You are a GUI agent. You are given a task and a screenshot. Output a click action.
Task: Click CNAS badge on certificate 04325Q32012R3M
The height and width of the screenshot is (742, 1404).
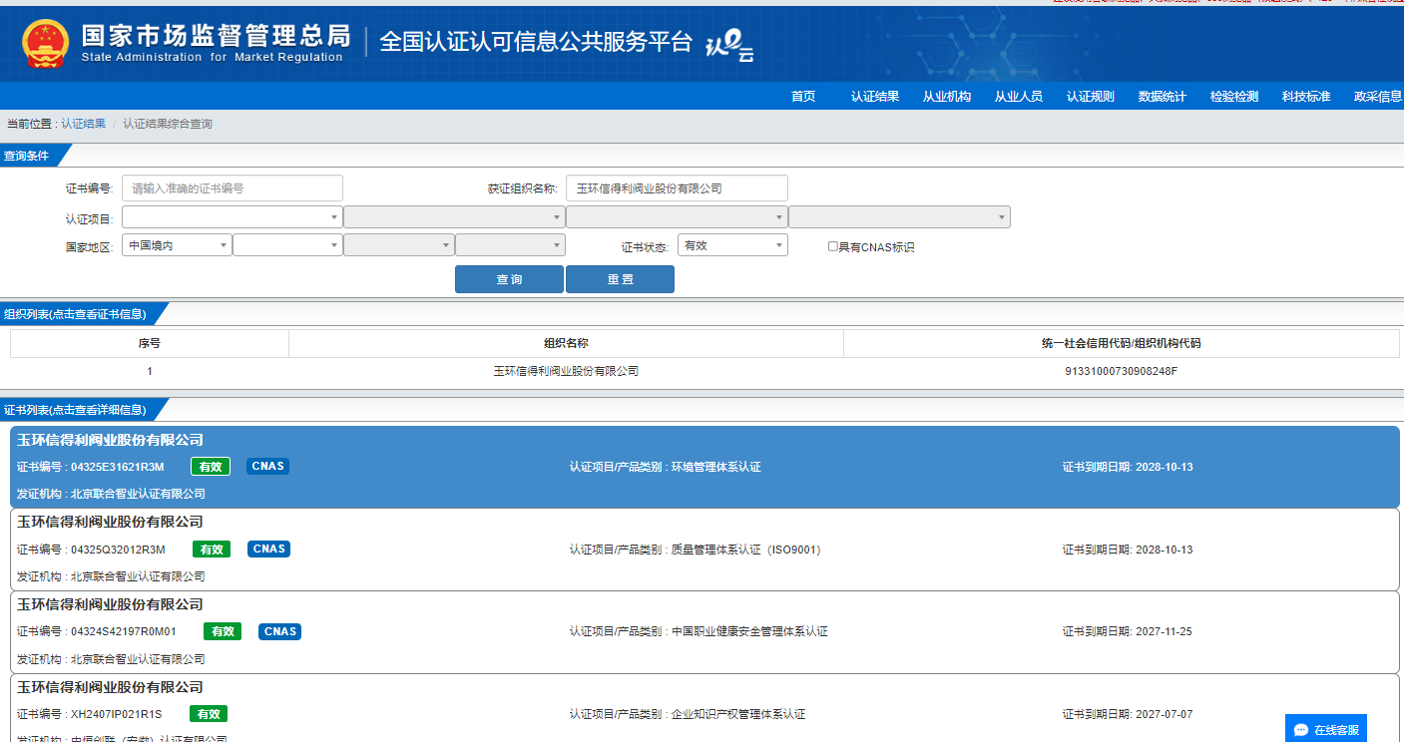(x=268, y=549)
